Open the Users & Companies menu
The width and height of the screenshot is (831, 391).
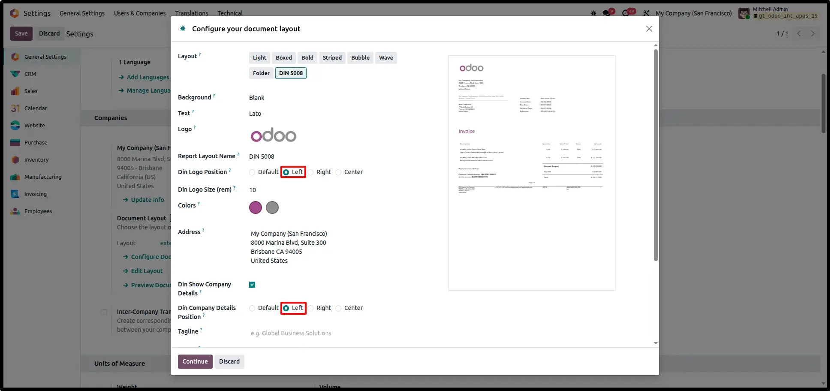point(140,13)
